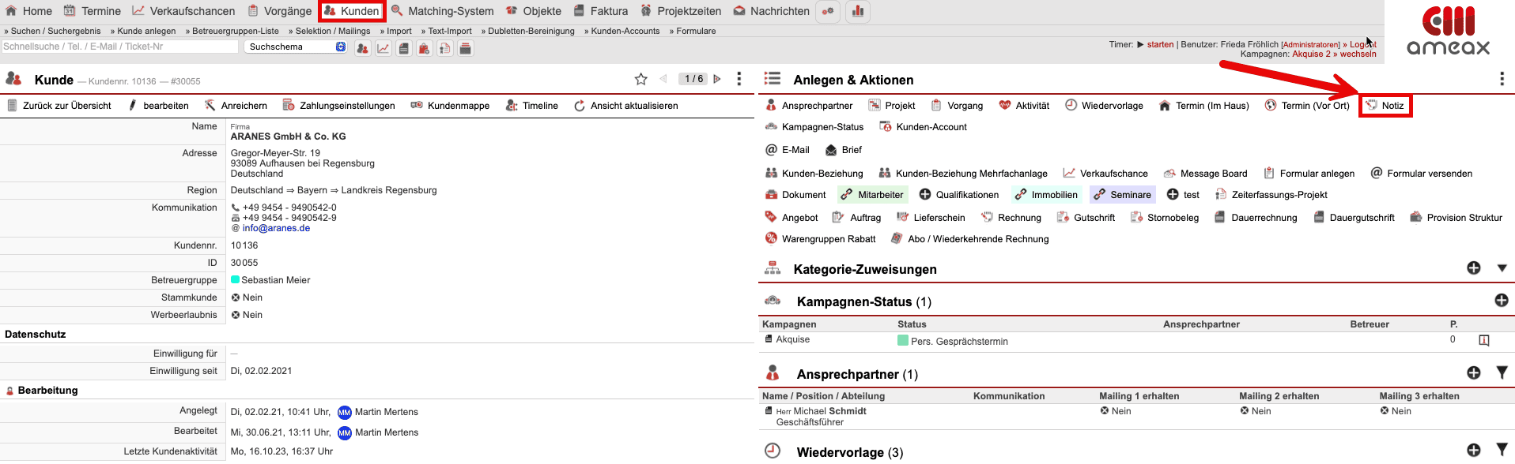This screenshot has width=1515, height=464.
Task: Click the info@aranes.de email link
Action: (276, 228)
